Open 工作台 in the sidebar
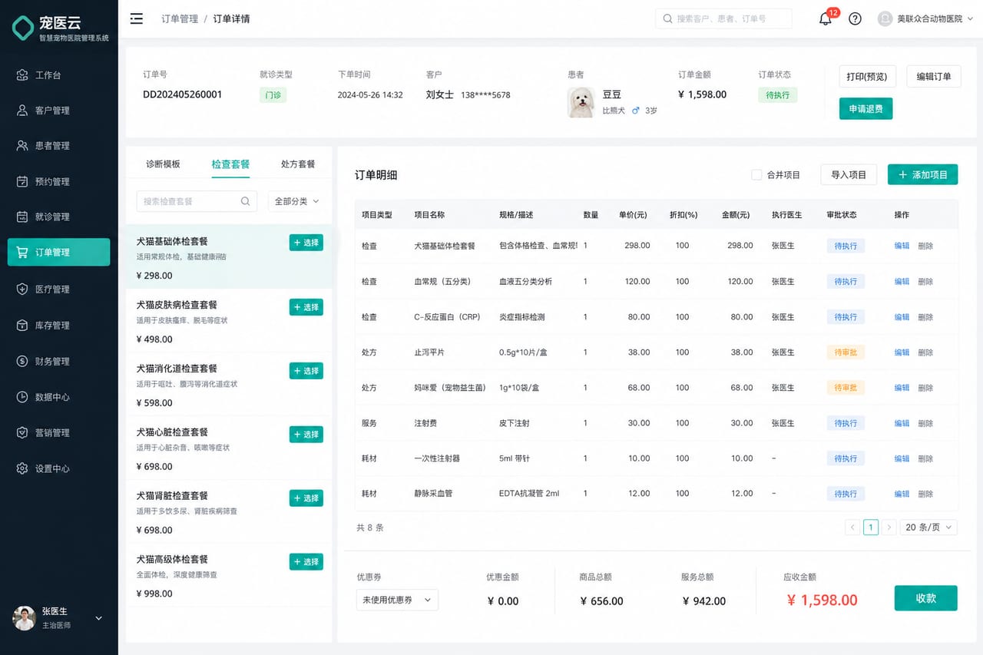 pos(58,75)
